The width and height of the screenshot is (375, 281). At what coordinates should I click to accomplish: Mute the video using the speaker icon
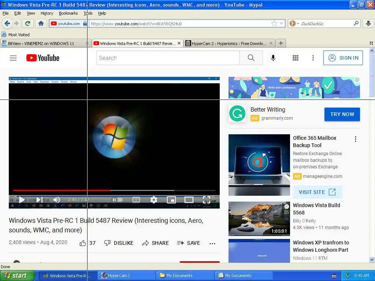57,200
